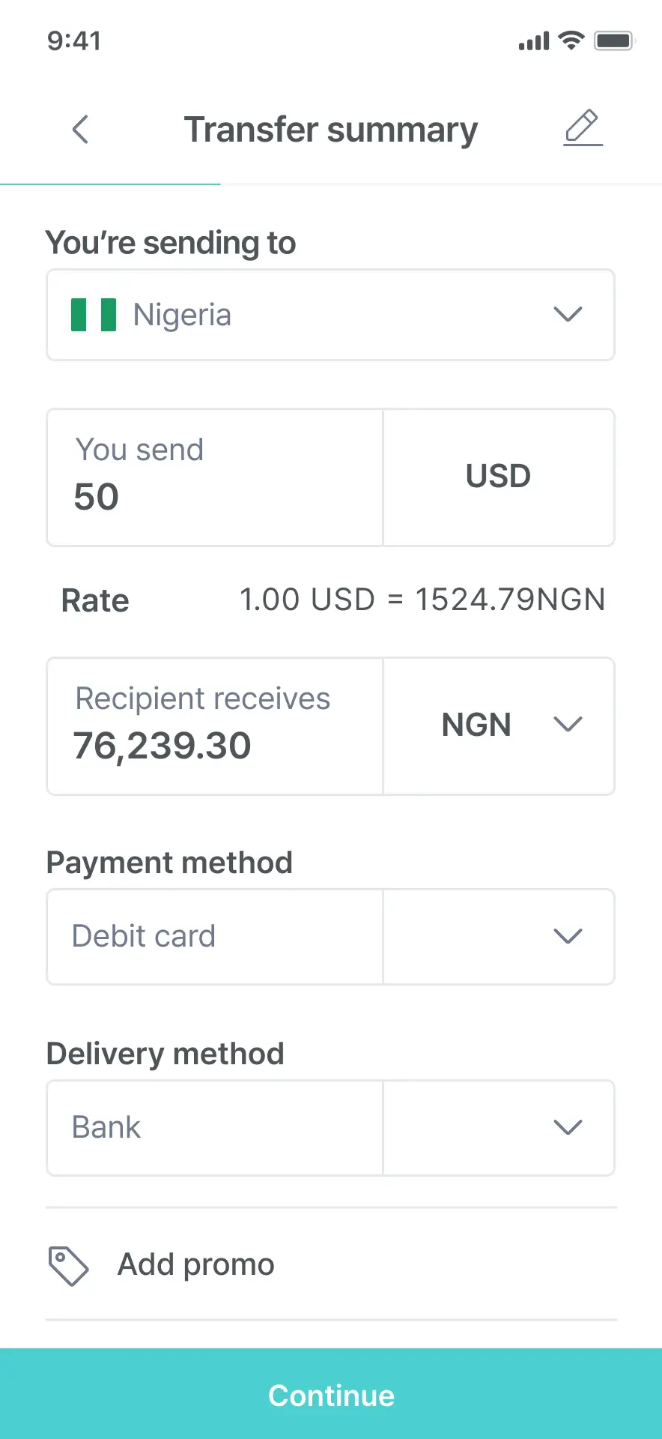
Task: Tap Add promo link
Action: (196, 1264)
